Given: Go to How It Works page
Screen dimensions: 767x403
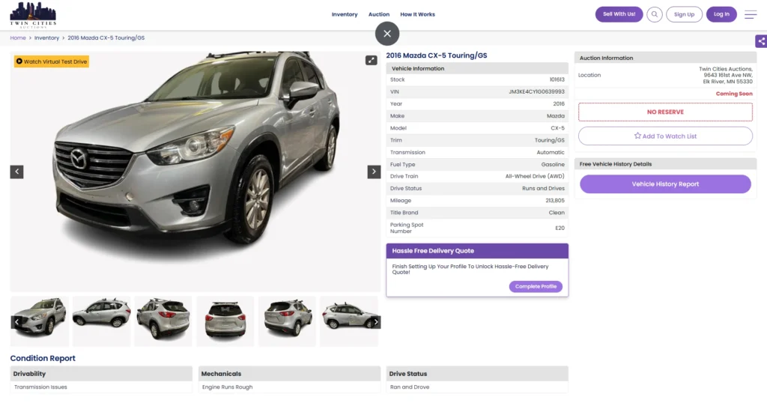Looking at the screenshot, I should [x=417, y=14].
